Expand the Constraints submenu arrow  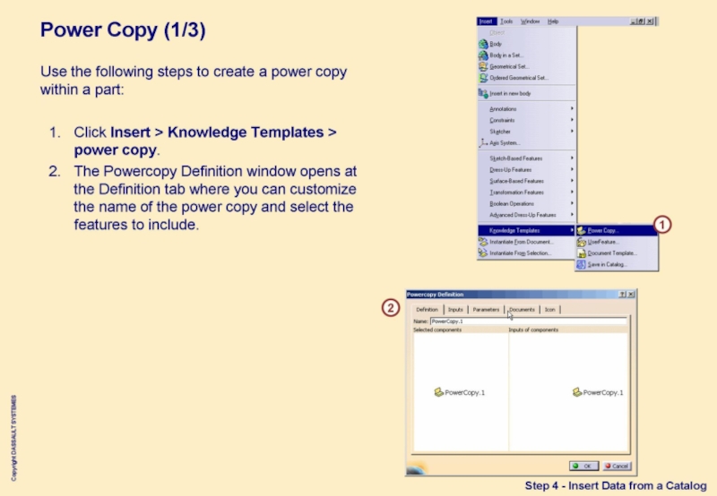pos(572,120)
